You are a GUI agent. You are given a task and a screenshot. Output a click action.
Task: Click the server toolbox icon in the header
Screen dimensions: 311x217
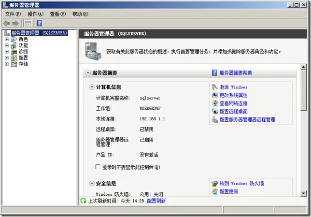coord(93,51)
